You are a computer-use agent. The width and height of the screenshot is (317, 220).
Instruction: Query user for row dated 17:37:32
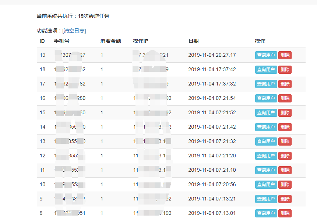point(266,84)
